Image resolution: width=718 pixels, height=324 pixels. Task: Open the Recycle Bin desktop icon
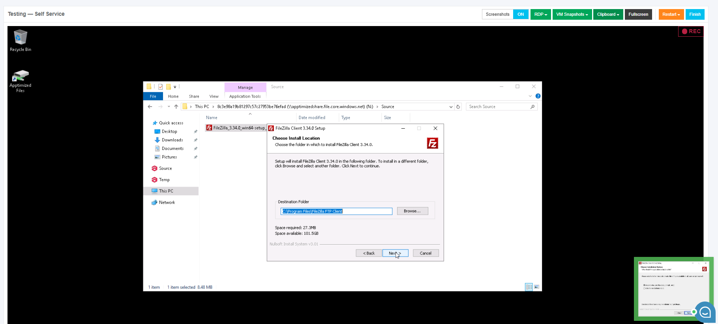coord(21,40)
